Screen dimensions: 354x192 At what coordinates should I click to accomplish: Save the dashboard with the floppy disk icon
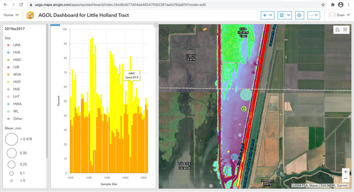(282, 15)
